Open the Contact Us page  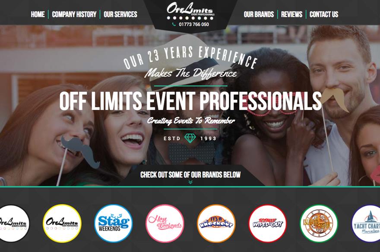[x=324, y=15]
